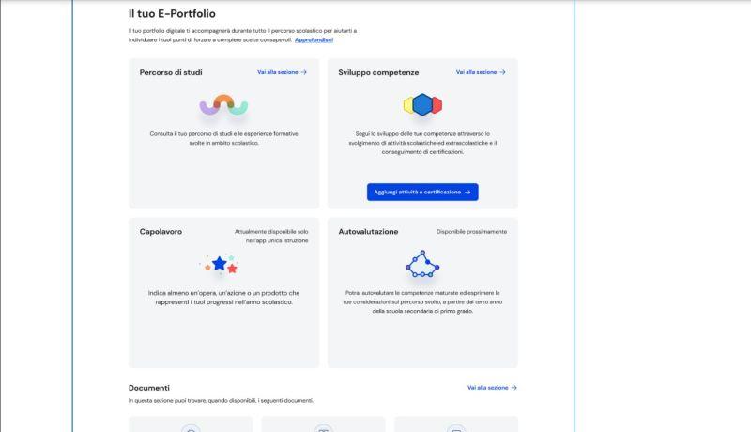Screen dimensions: 751x432
Task: Click the Autovalutazione graph icon
Action: (x=422, y=264)
